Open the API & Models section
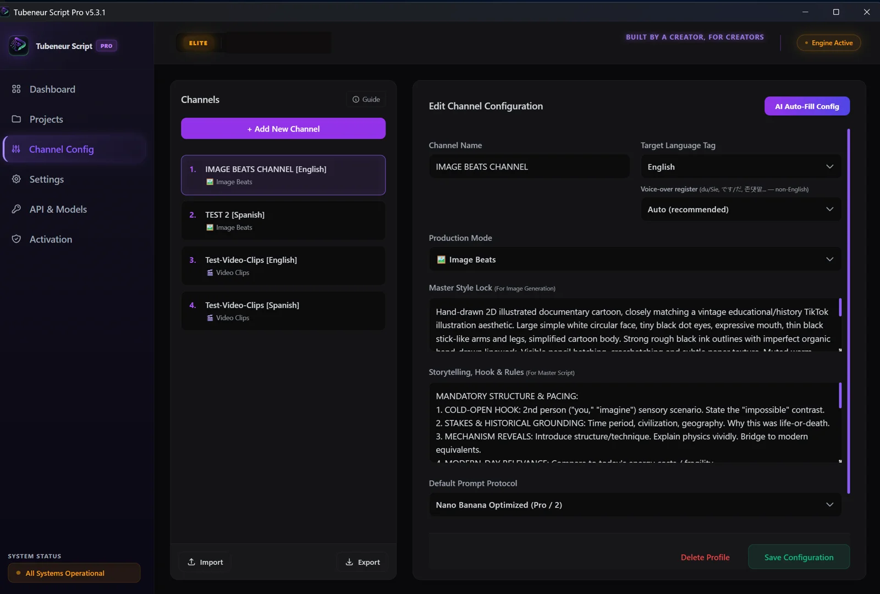 click(74, 209)
